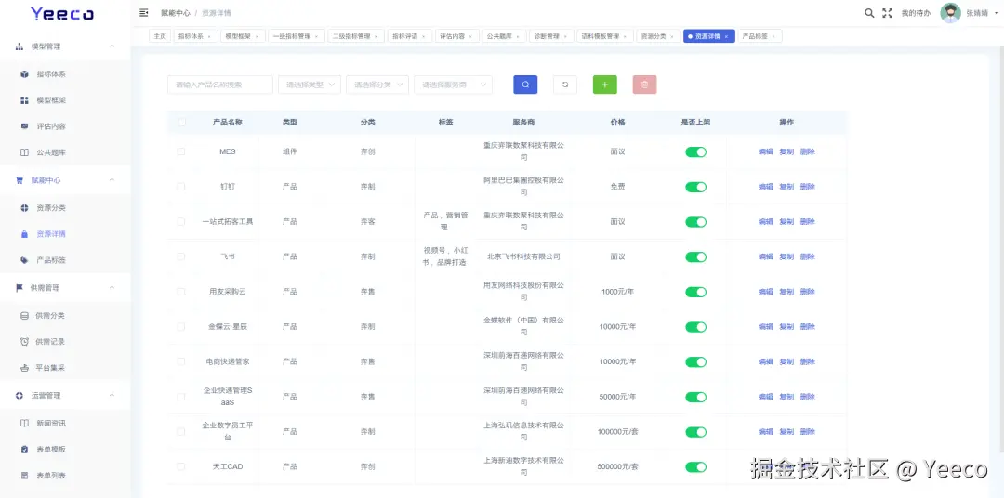Check the checkbox for the MES row

click(181, 151)
